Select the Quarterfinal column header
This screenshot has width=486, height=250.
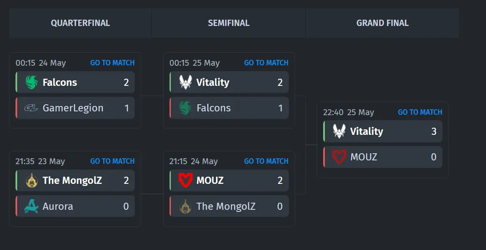80,23
